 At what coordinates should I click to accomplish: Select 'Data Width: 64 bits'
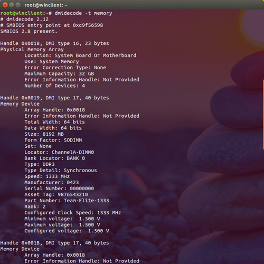(53, 128)
